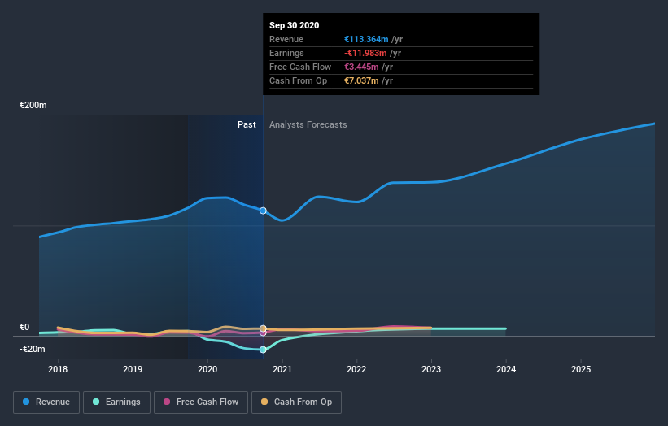Click the 'Cash From Op' tooltip row label
The width and height of the screenshot is (668, 426).
299,80
